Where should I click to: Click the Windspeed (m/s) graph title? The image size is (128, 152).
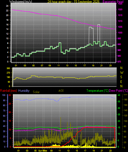[21, 1]
